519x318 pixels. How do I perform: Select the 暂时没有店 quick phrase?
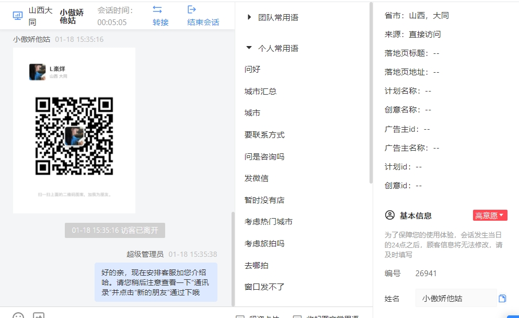click(264, 200)
